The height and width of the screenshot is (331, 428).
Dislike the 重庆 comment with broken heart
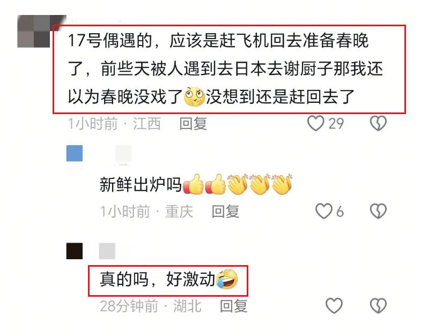point(378,212)
